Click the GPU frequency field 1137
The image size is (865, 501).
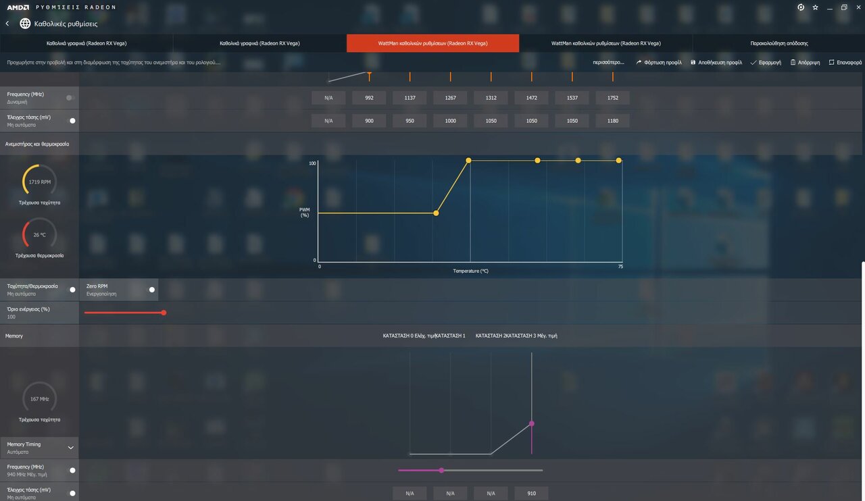coord(410,98)
